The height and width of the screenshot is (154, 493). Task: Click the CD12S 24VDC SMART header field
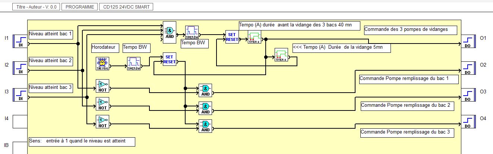pyautogui.click(x=126, y=7)
